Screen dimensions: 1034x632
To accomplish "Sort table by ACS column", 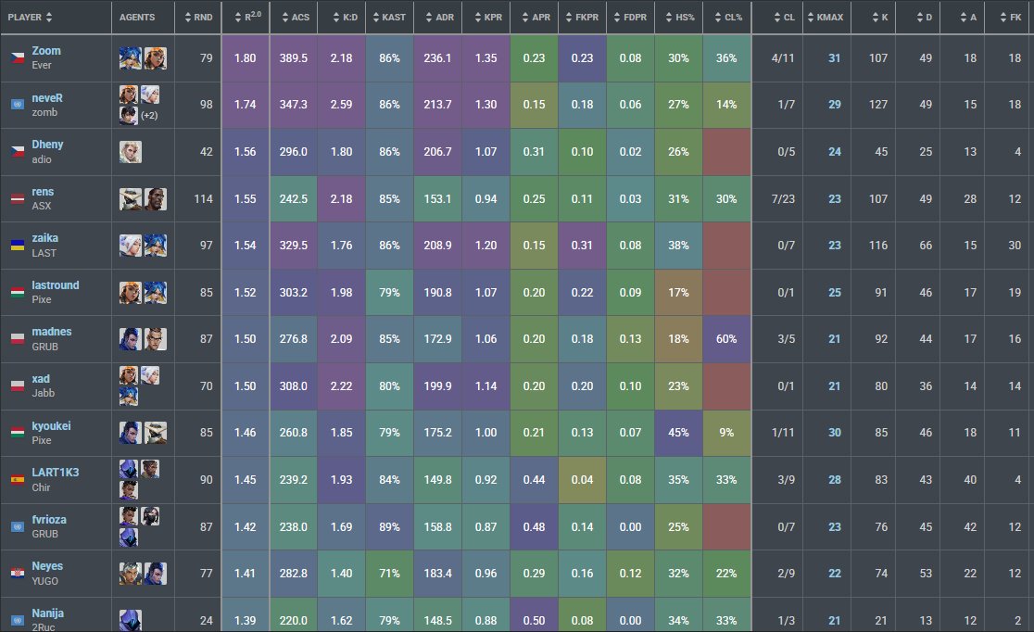I will coord(296,18).
